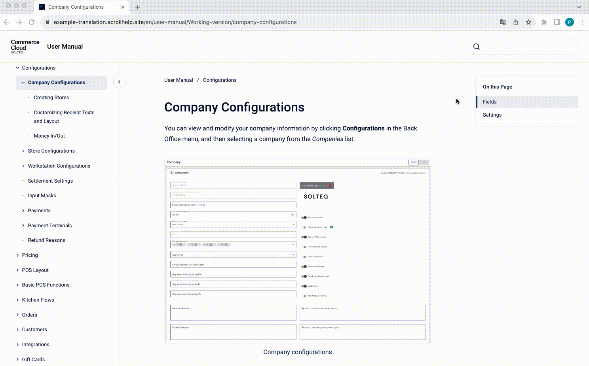The width and height of the screenshot is (589, 366).
Task: Open the User Manual breadcrumb link
Action: [179, 80]
